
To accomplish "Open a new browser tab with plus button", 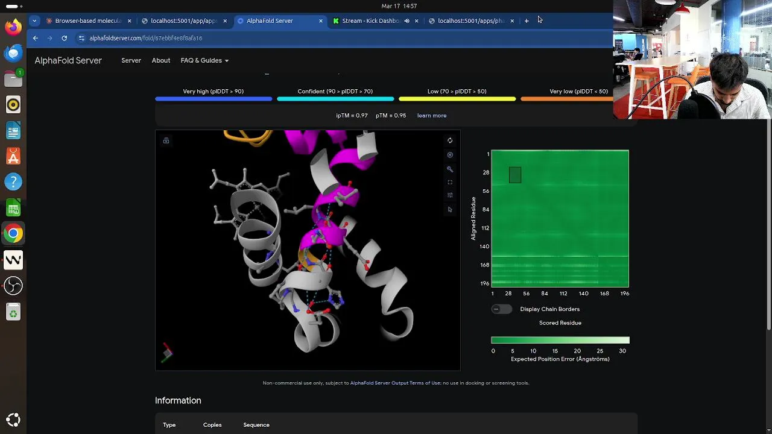I will (x=527, y=20).
